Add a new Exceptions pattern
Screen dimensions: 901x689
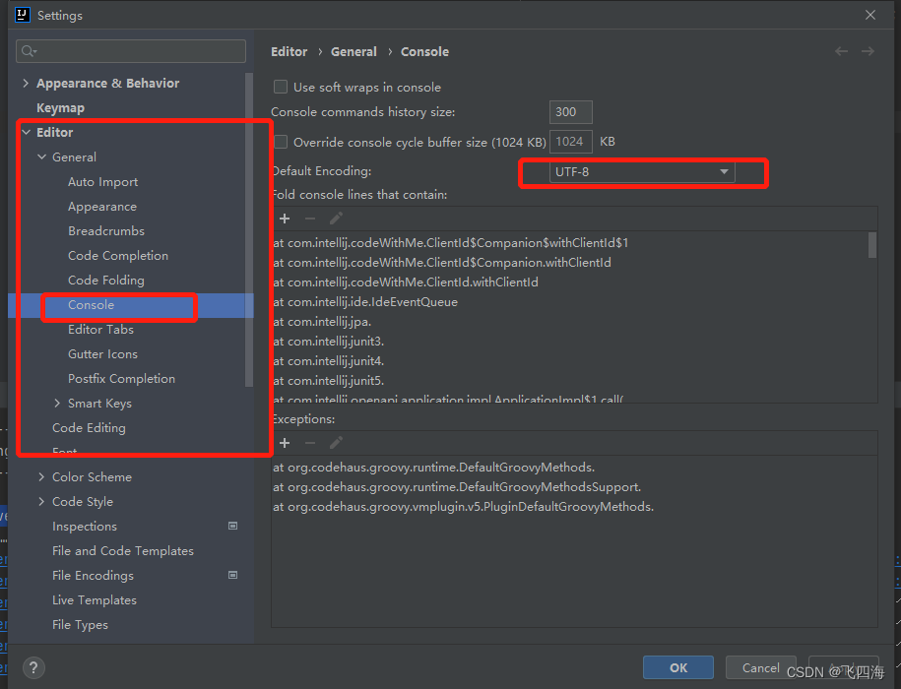[x=284, y=443]
